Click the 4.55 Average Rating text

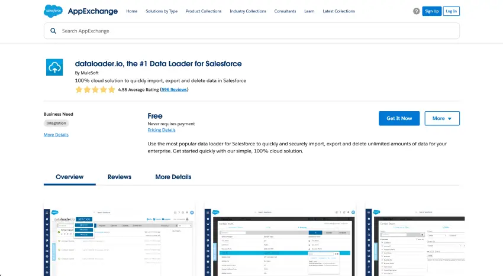pos(138,90)
